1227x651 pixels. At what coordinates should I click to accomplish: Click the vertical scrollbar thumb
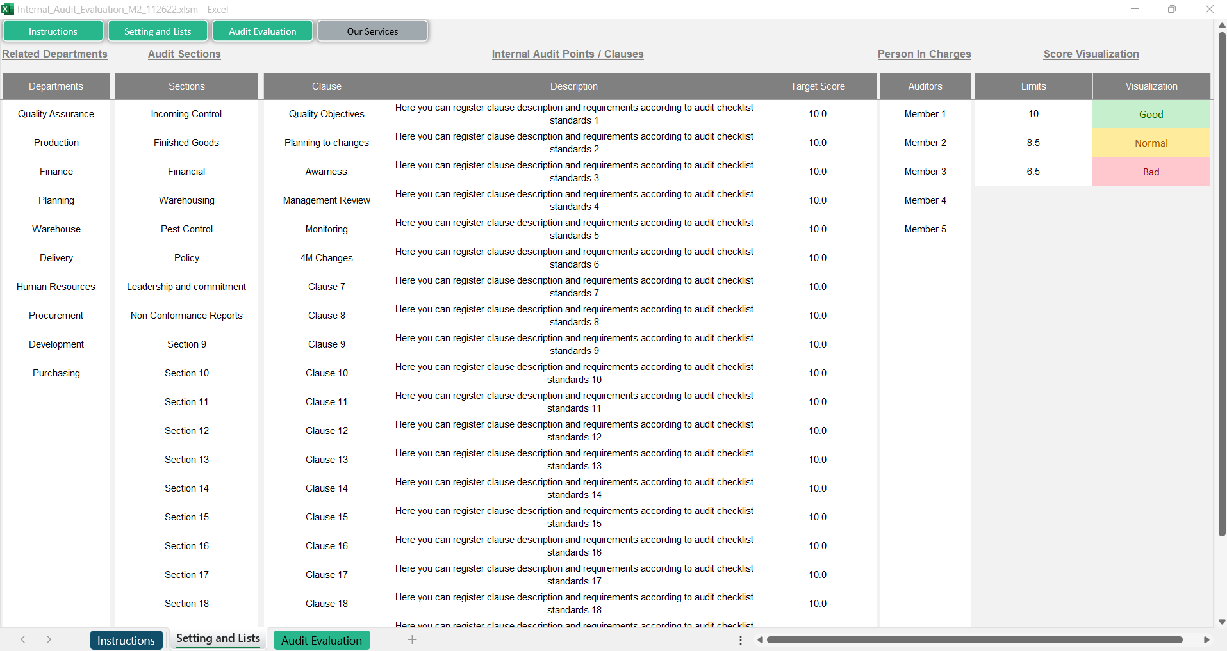point(1221,282)
